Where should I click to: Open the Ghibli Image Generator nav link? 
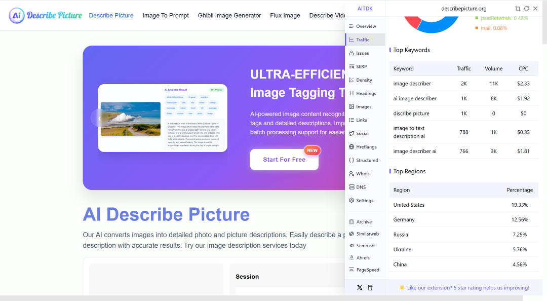click(x=229, y=15)
